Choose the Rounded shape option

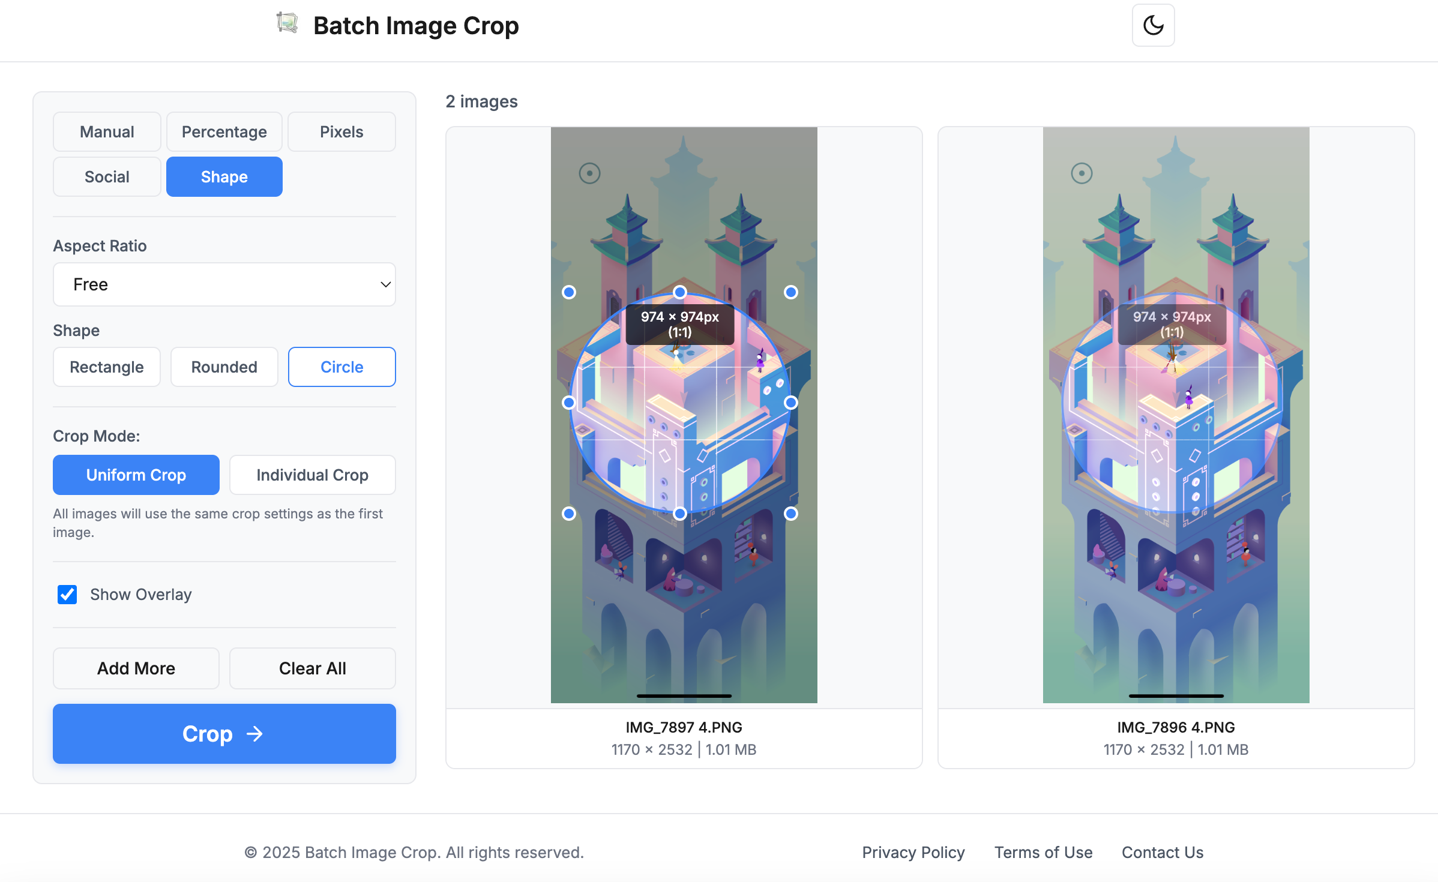pyautogui.click(x=224, y=367)
